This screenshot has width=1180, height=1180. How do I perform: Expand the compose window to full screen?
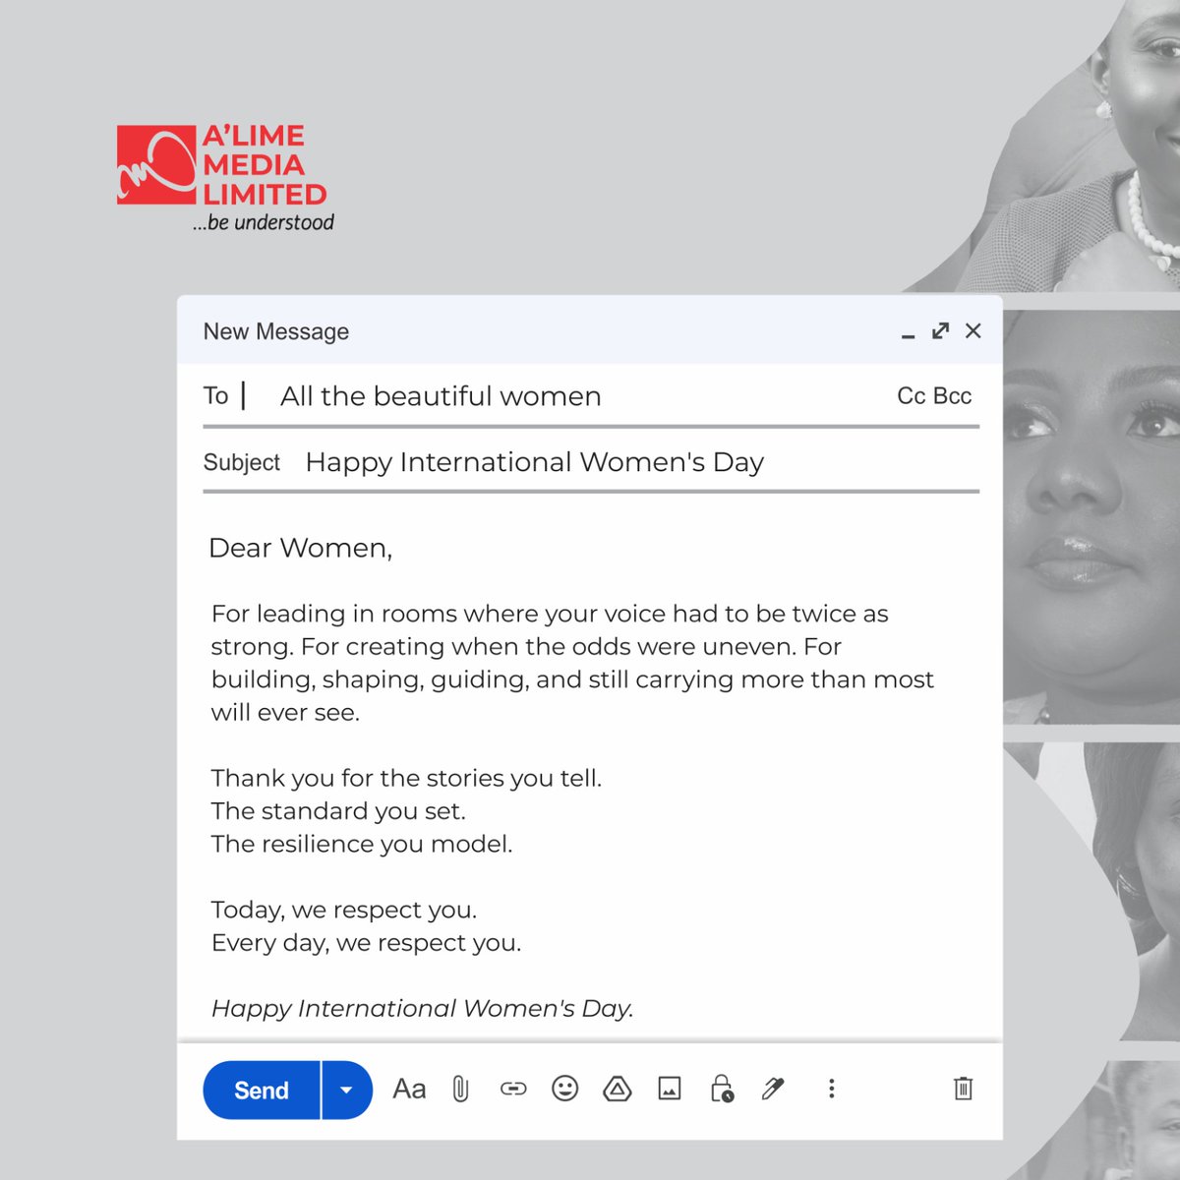pos(941,330)
